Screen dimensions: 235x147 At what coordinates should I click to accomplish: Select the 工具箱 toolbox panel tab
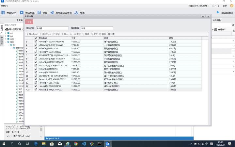click(20, 20)
